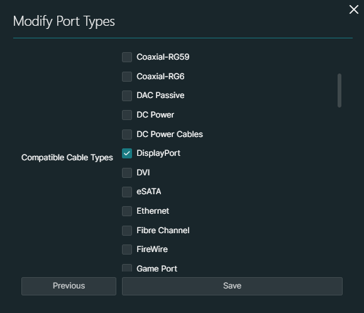Click the DAC Passive label text
This screenshot has width=364, height=313.
160,96
